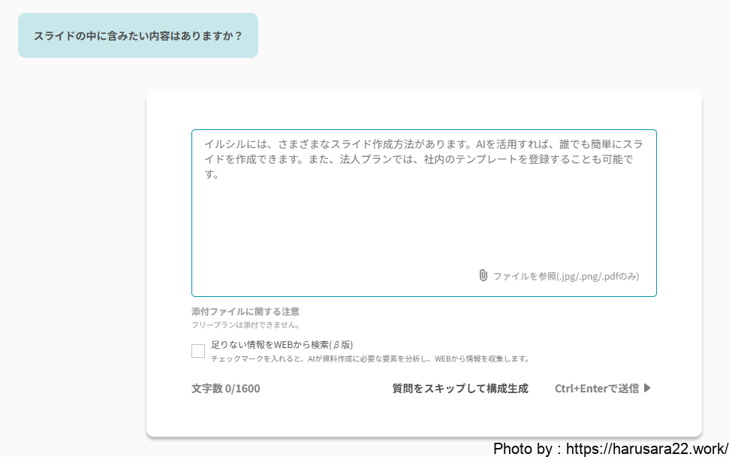The height and width of the screenshot is (457, 729).
Task: Enable the WEB search checkbox
Action: (x=198, y=351)
